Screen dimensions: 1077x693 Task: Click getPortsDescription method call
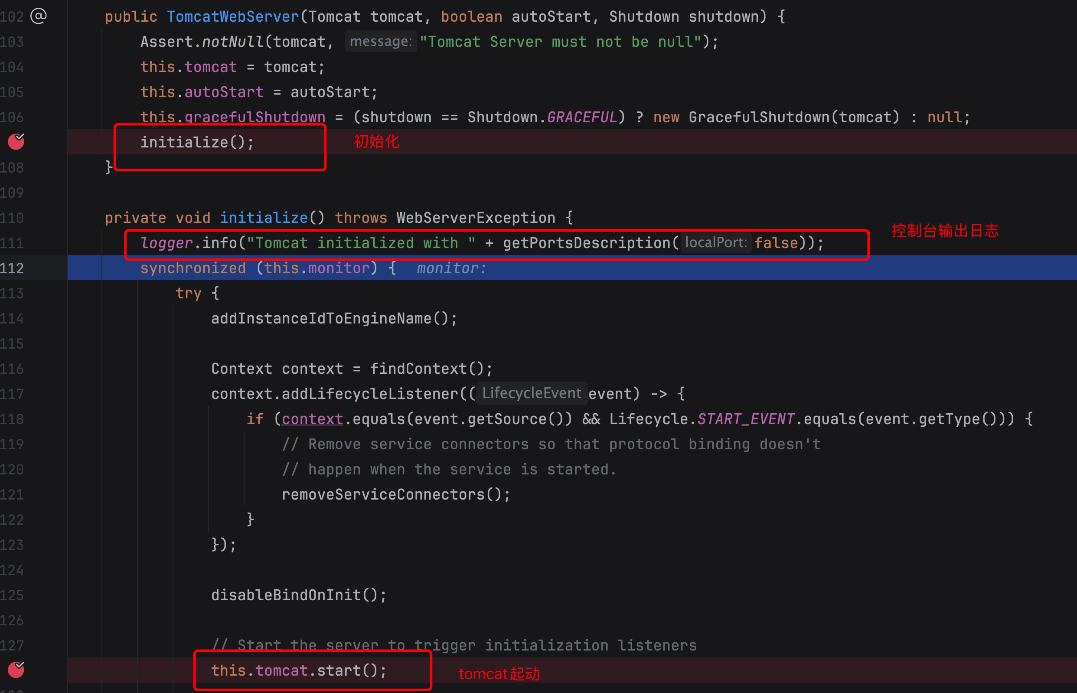[x=587, y=243]
